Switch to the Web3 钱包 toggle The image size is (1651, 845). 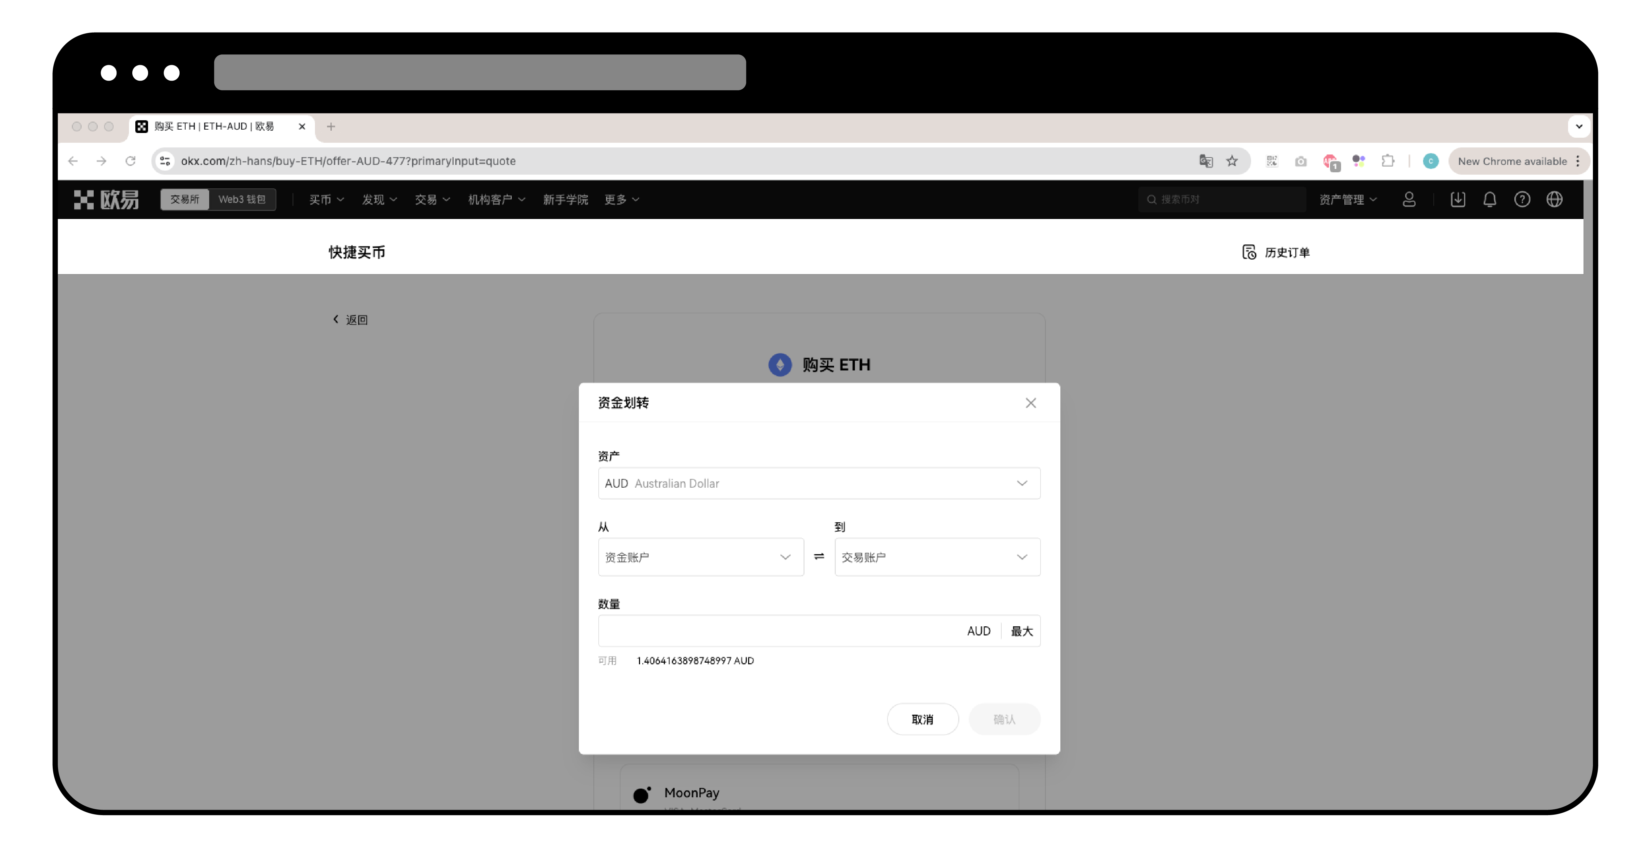[242, 199]
